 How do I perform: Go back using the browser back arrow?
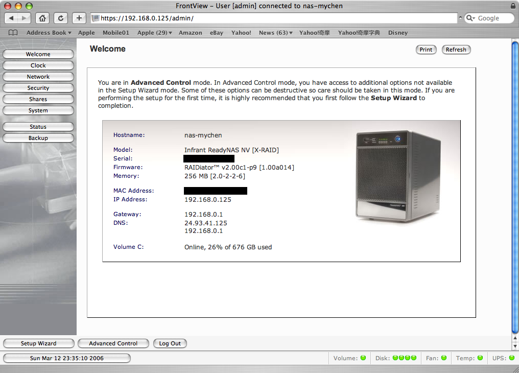click(11, 18)
